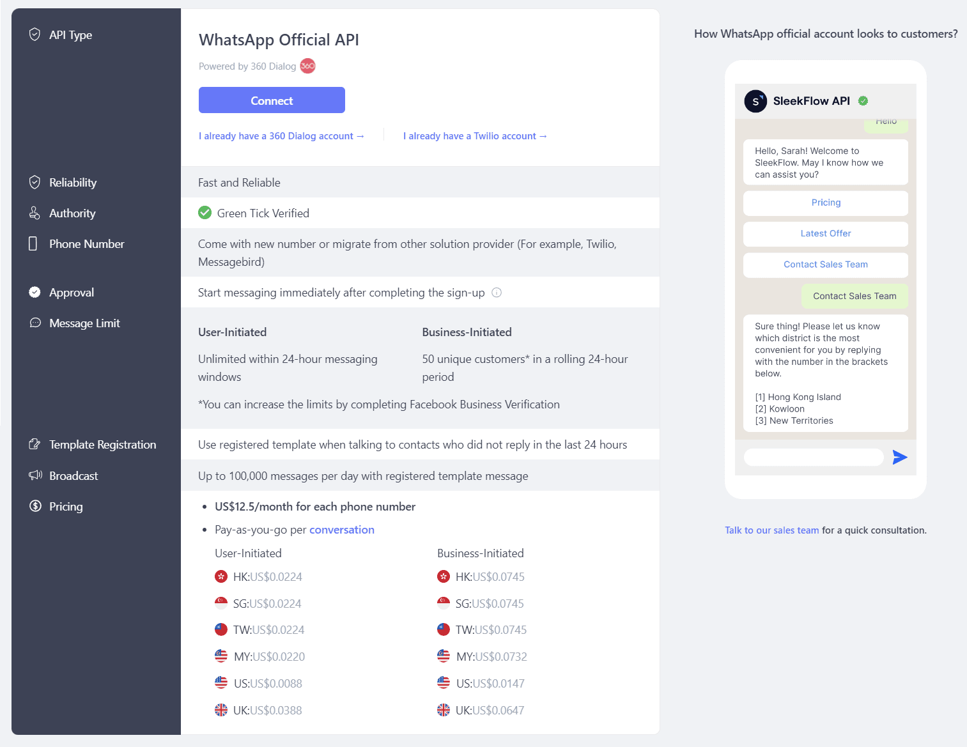The width and height of the screenshot is (967, 747).
Task: Click the US flag under User-Initiated
Action: pos(221,683)
